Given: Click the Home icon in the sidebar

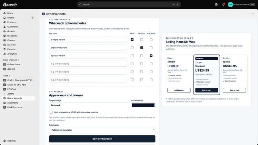Looking at the screenshot, I should coord(5,13).
